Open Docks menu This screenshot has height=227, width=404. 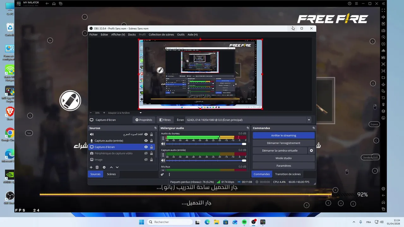tap(132, 34)
